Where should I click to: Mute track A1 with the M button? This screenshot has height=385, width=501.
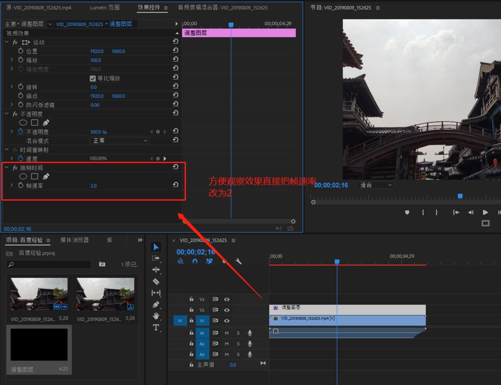point(227,333)
